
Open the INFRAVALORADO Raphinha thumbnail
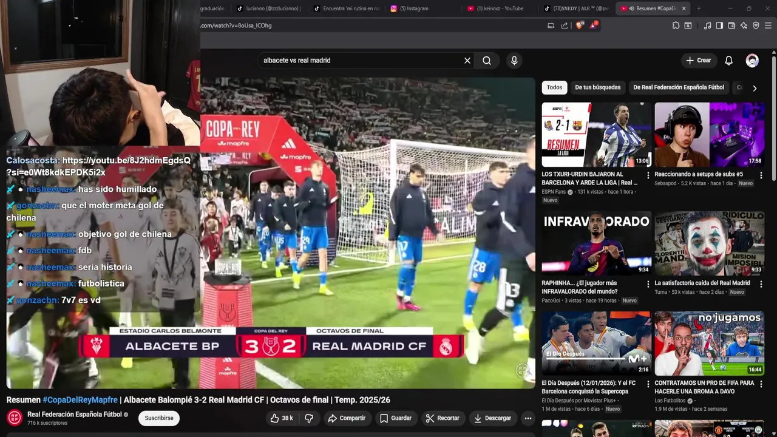596,243
